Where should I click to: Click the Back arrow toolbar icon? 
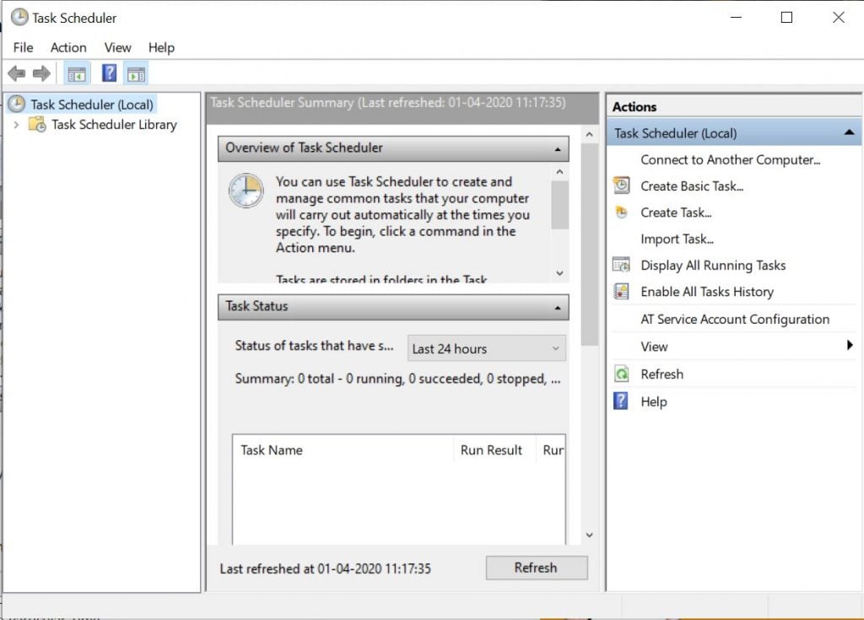[x=17, y=73]
